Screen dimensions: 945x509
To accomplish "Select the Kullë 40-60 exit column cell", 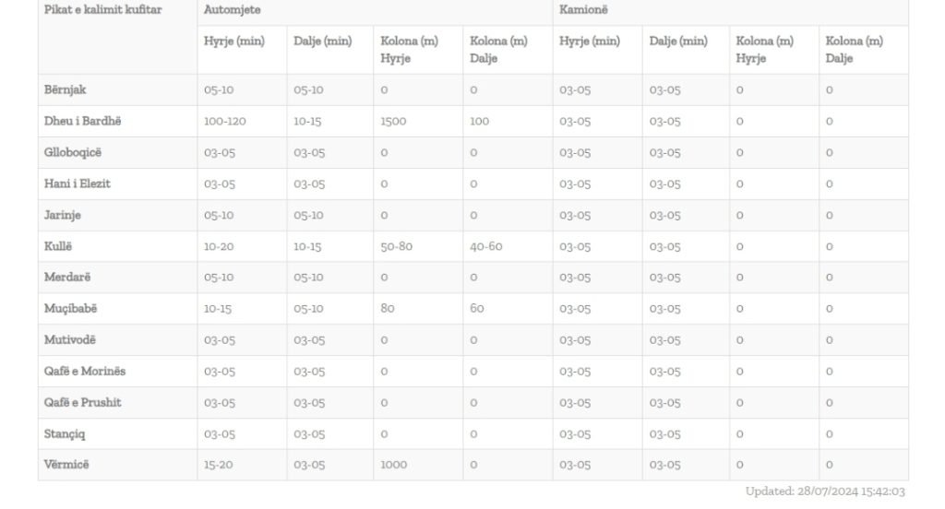I will click(x=485, y=246).
